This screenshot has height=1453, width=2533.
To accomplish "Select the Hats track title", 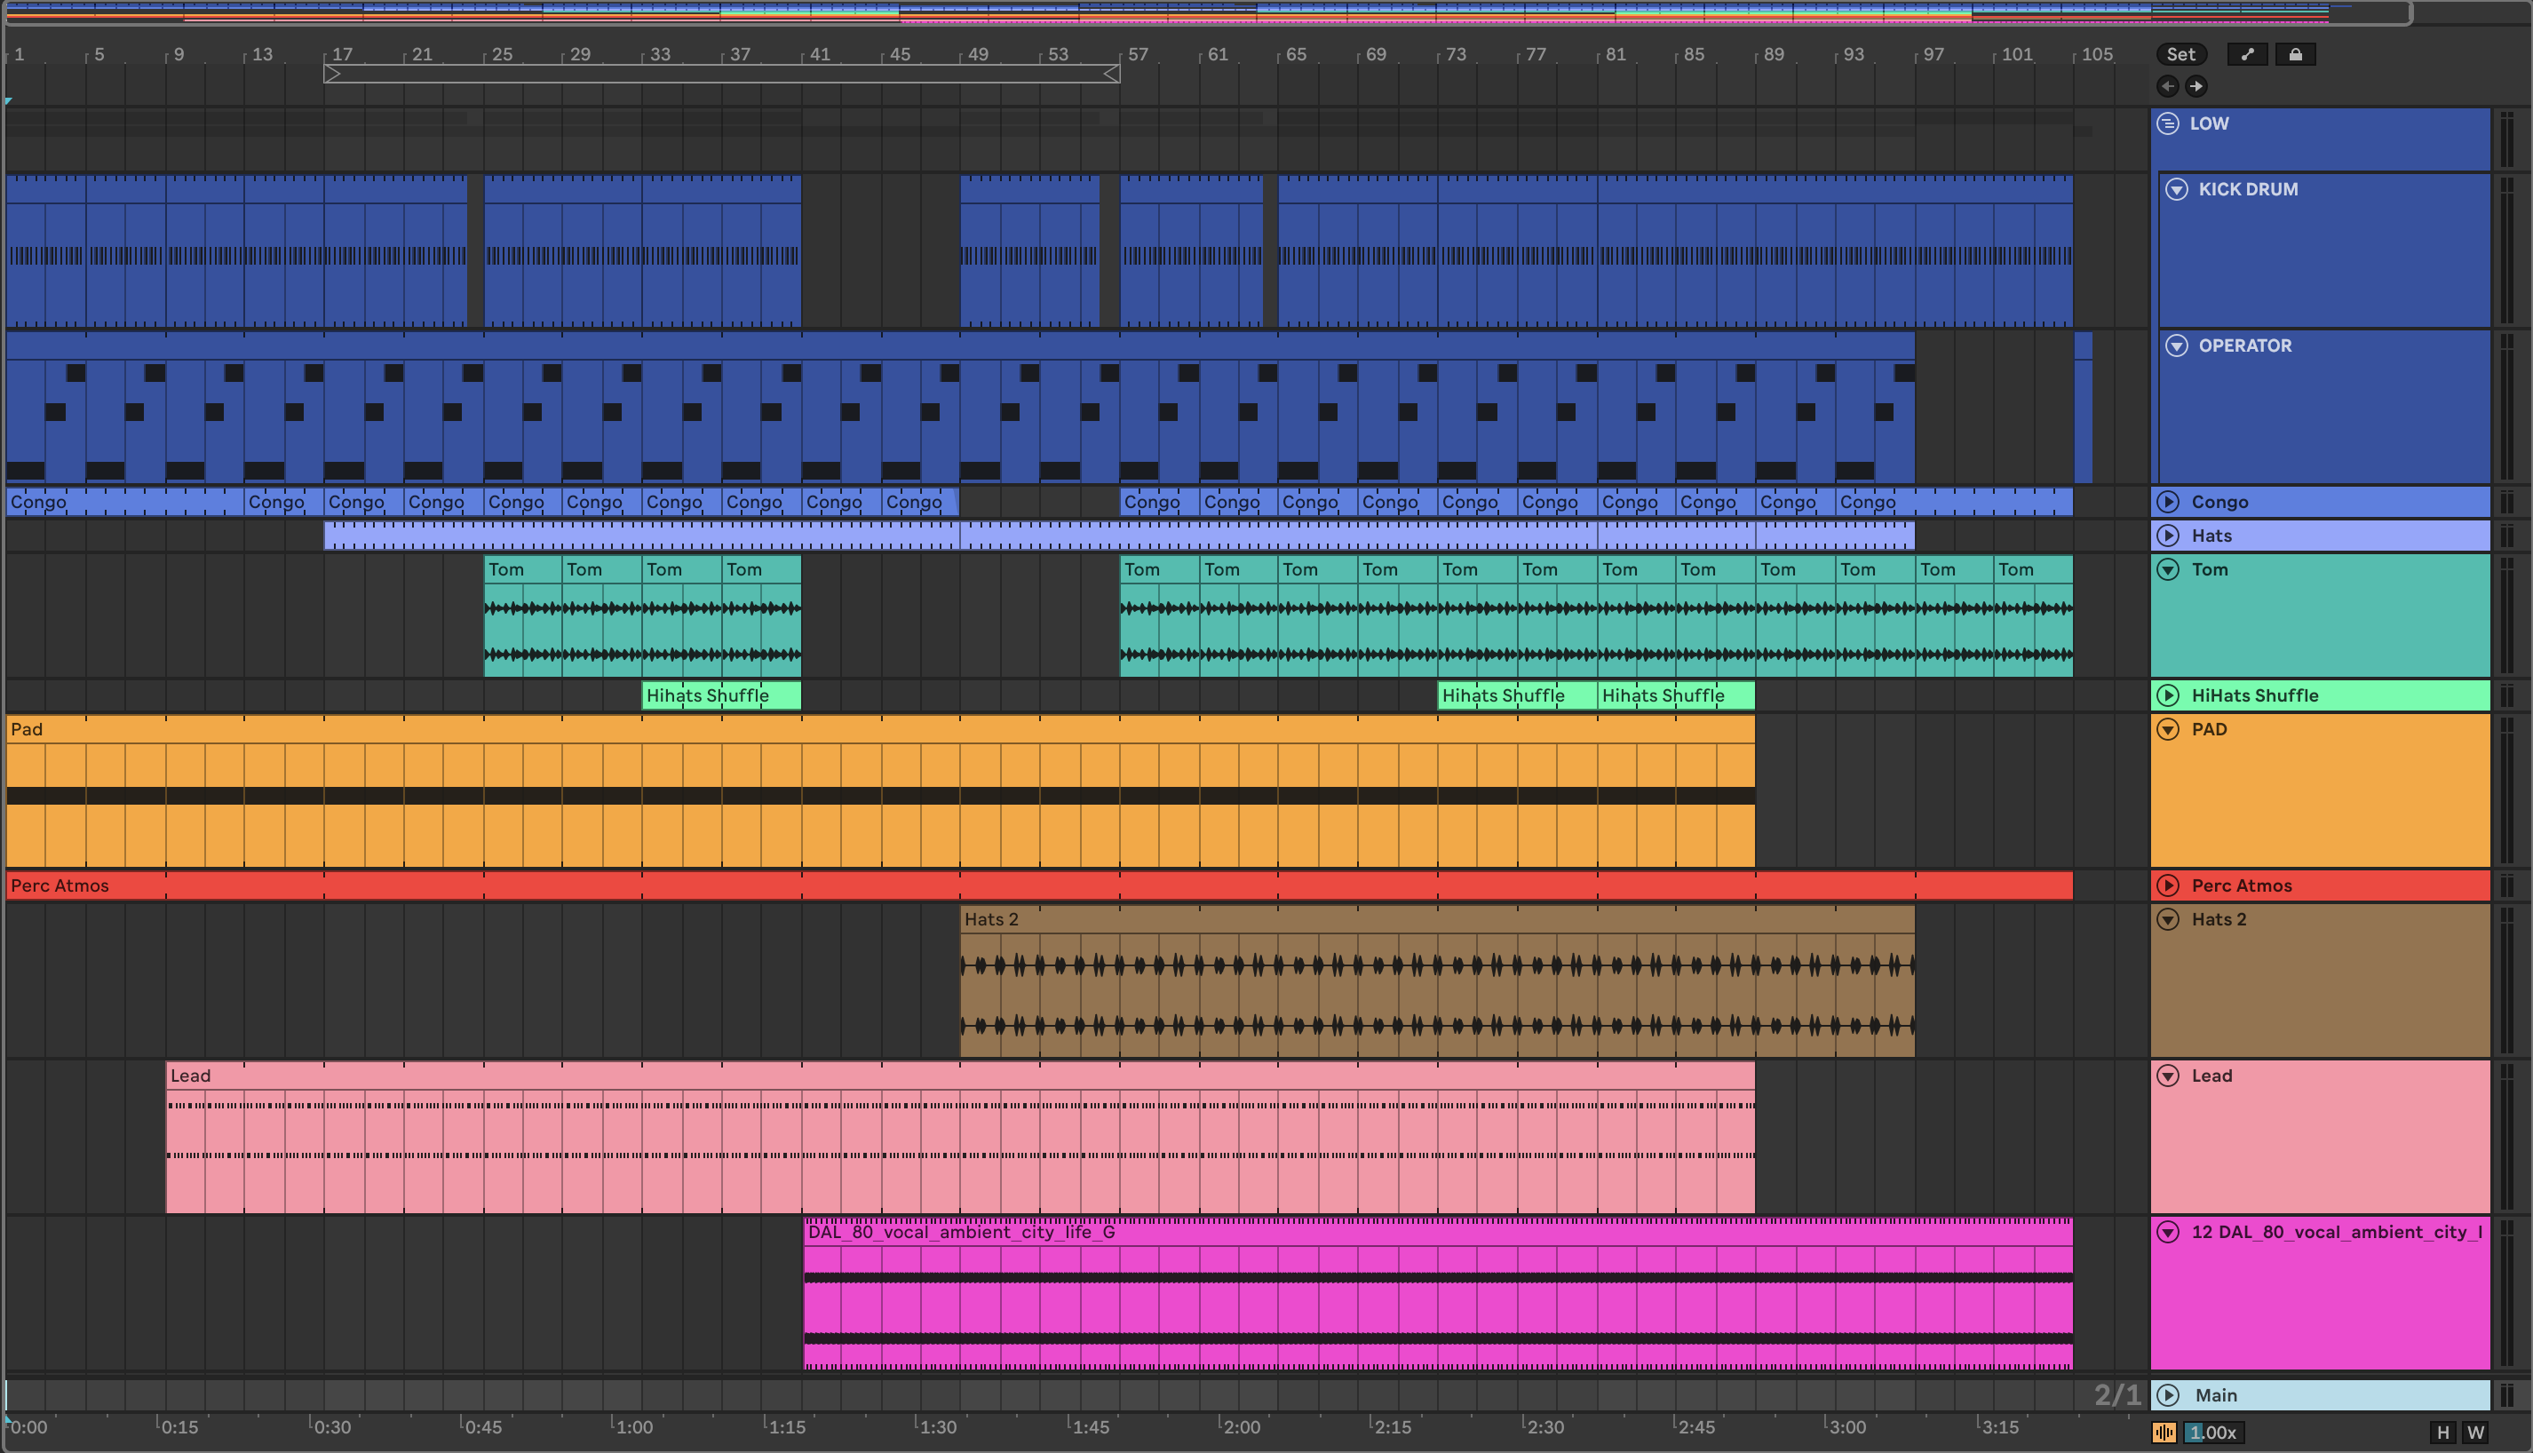I will coord(2211,536).
